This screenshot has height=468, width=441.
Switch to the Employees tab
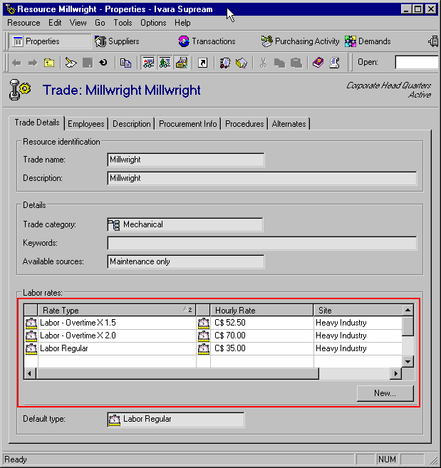[x=86, y=124]
